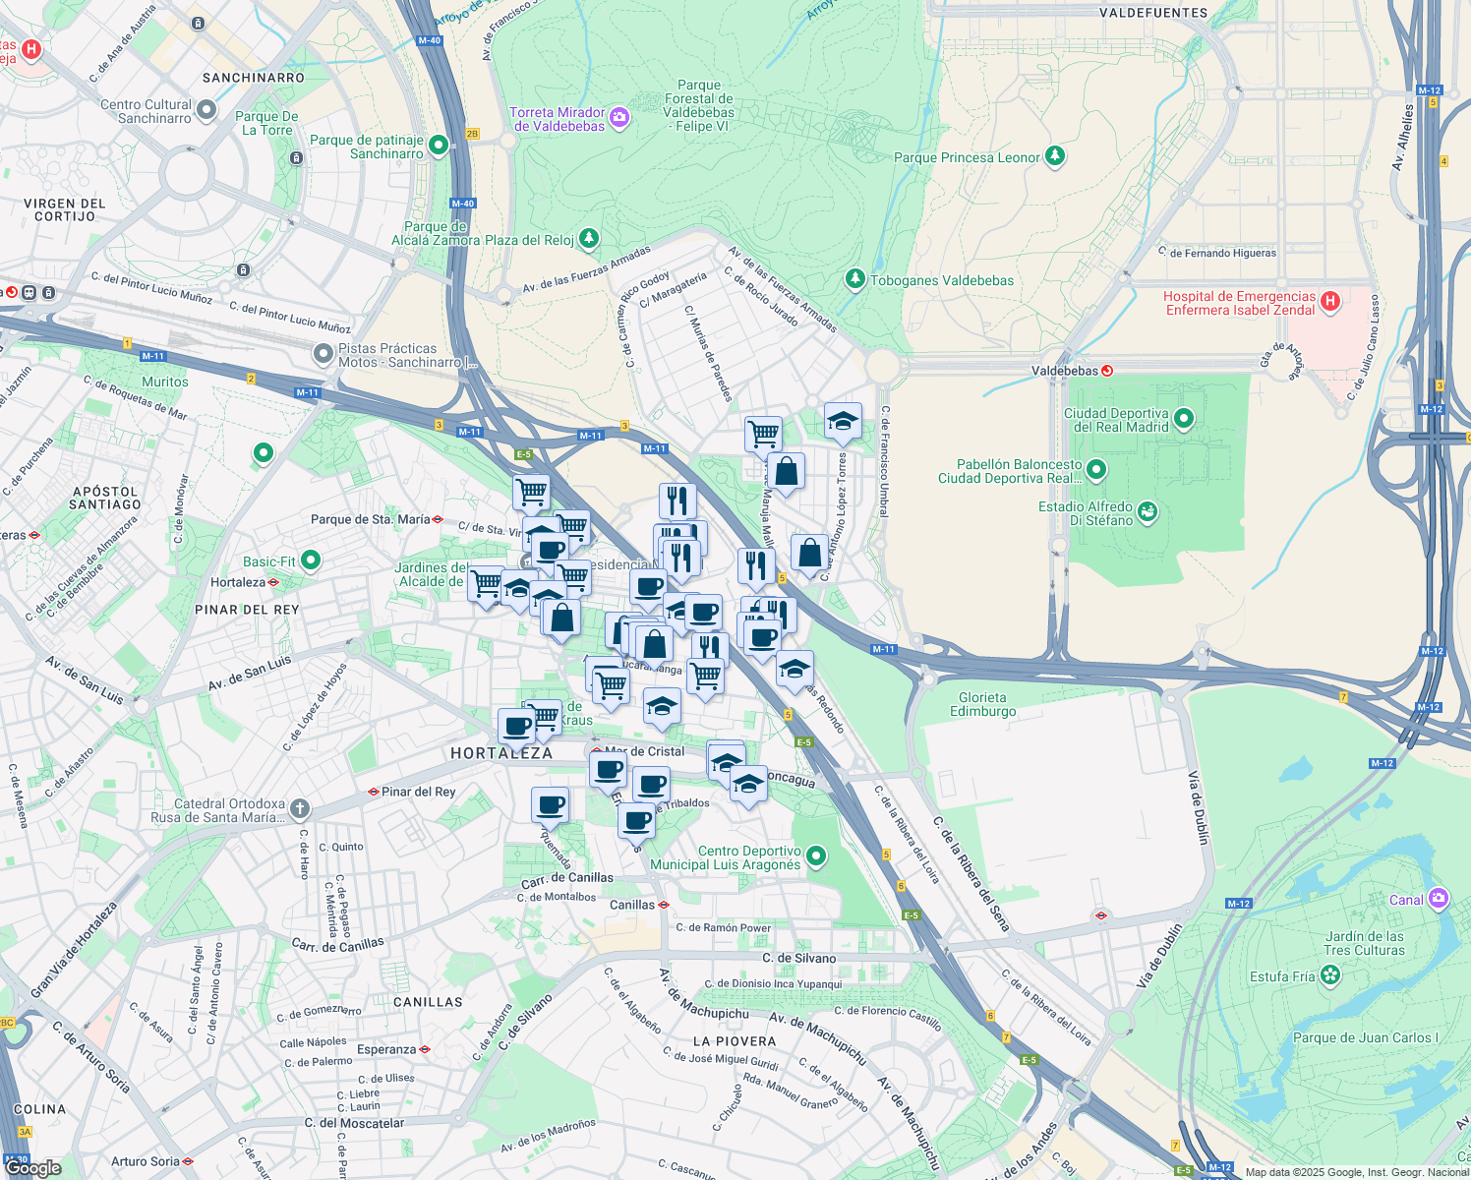Click the shopping bag icon near Glorieta Edimburgo
This screenshot has width=1471, height=1180.
[x=809, y=554]
